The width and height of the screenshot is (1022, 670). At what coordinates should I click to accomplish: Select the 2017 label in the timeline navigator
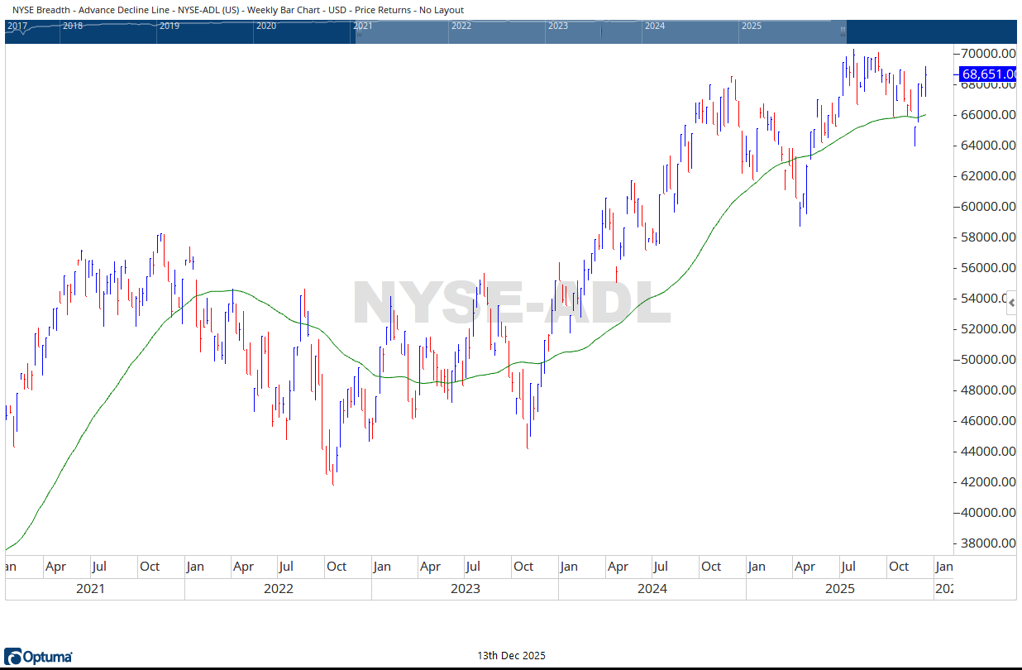[x=19, y=26]
